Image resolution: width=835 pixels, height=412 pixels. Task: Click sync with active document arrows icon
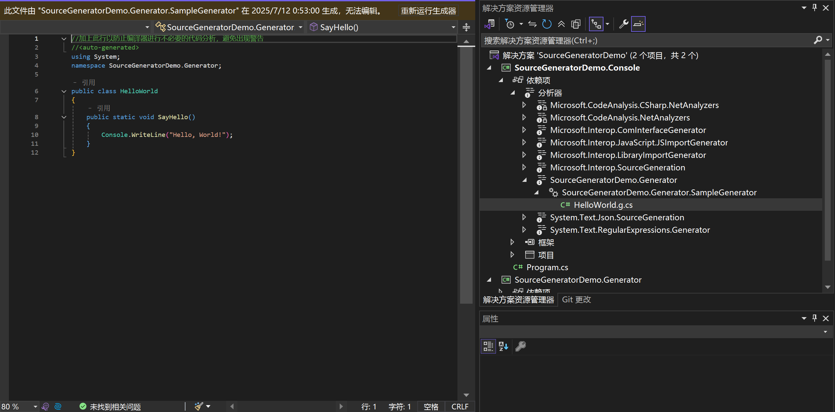pyautogui.click(x=532, y=24)
